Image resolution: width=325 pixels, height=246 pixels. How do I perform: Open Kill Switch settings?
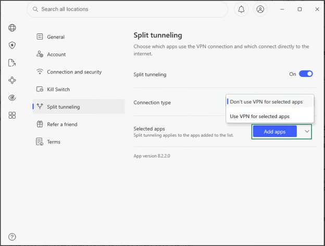click(79, 89)
